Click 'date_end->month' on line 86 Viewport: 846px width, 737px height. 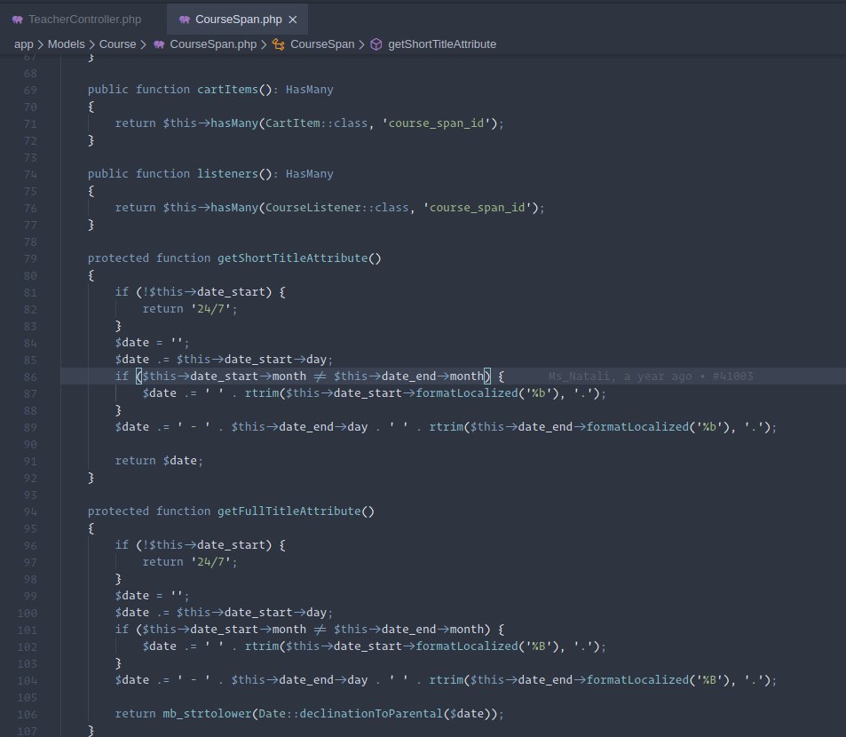click(432, 376)
